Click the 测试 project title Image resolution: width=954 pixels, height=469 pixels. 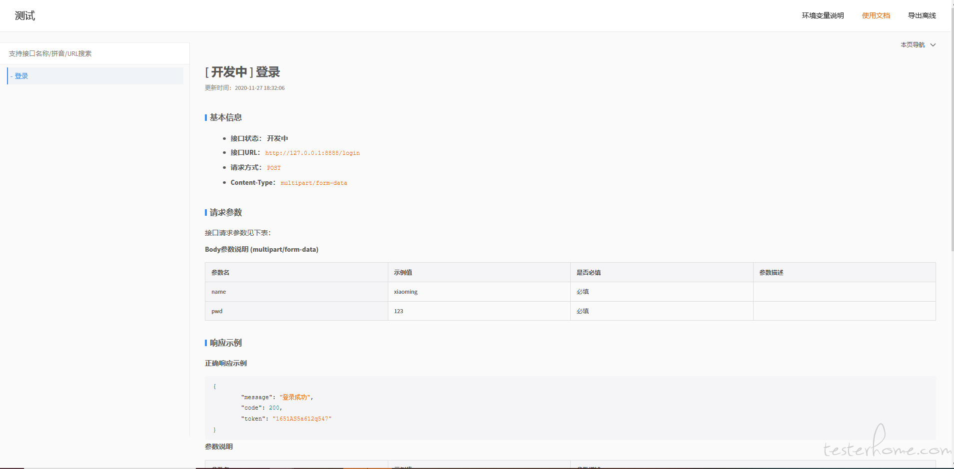25,15
